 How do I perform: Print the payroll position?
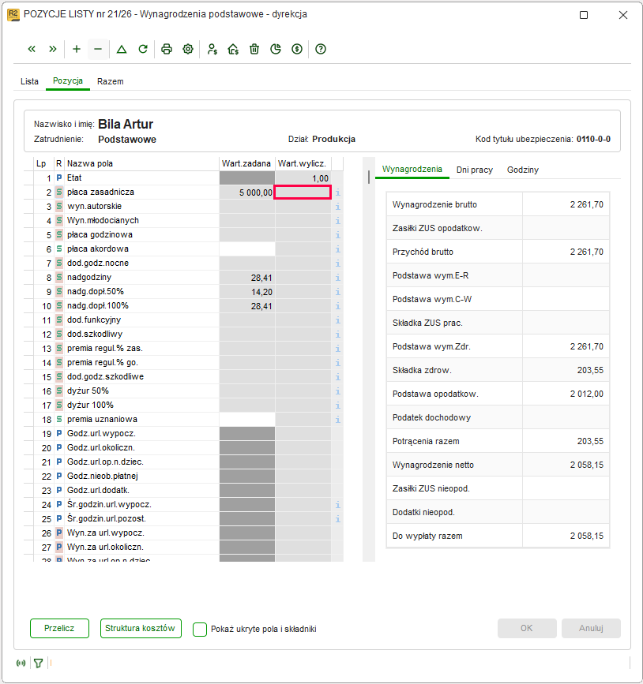pyautogui.click(x=167, y=49)
